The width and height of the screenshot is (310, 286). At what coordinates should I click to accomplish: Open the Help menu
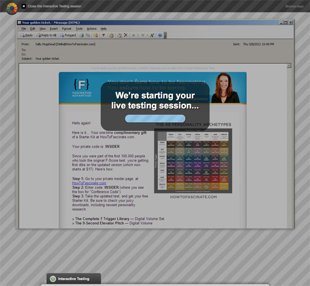pyautogui.click(x=104, y=29)
